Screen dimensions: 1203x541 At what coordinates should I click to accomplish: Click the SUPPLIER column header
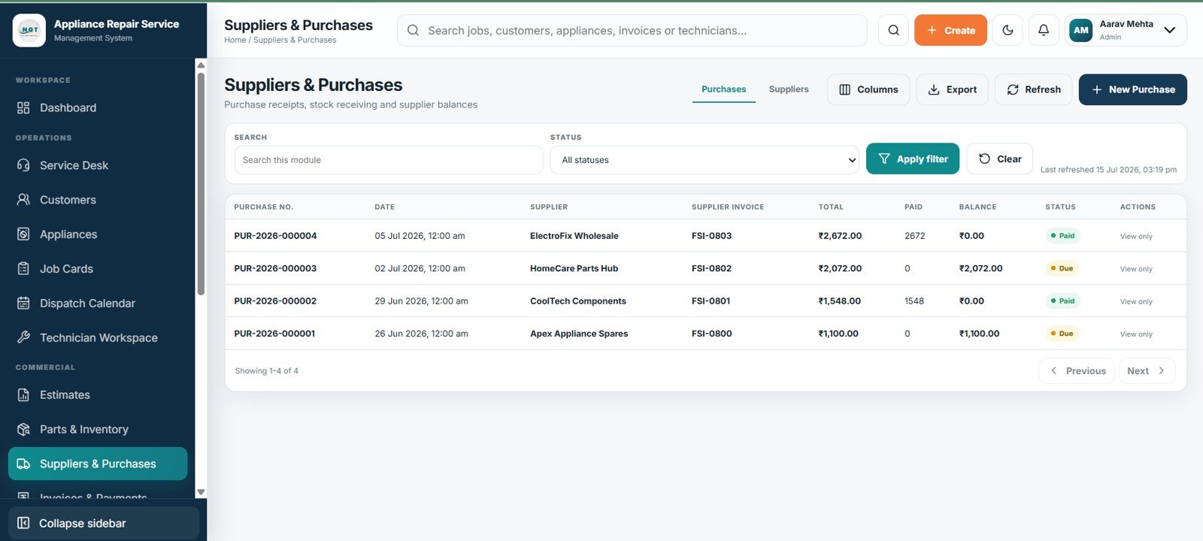(549, 207)
